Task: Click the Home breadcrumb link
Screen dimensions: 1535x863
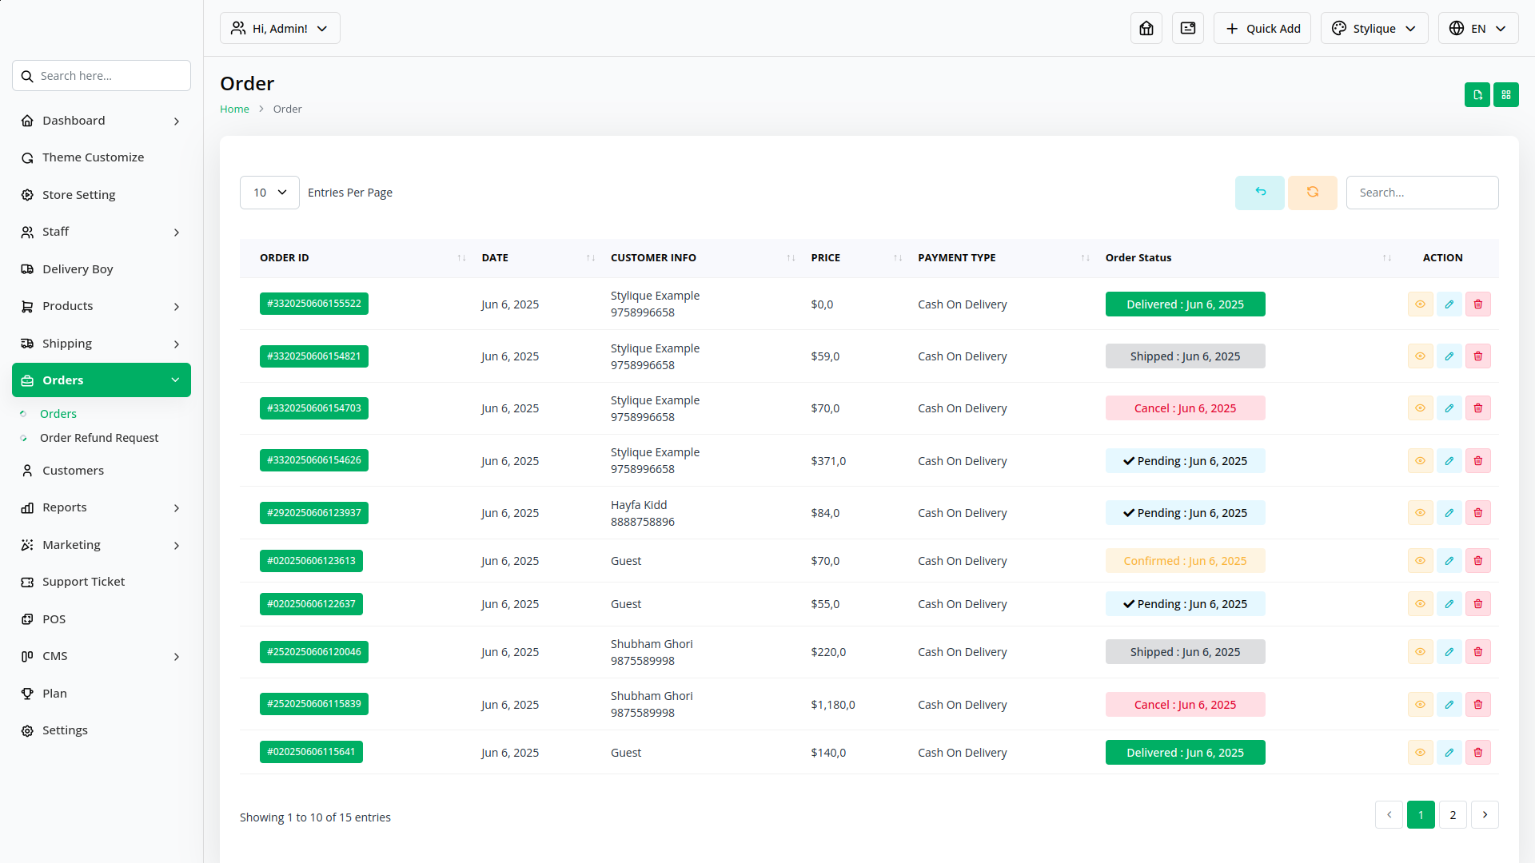Action: click(x=234, y=109)
